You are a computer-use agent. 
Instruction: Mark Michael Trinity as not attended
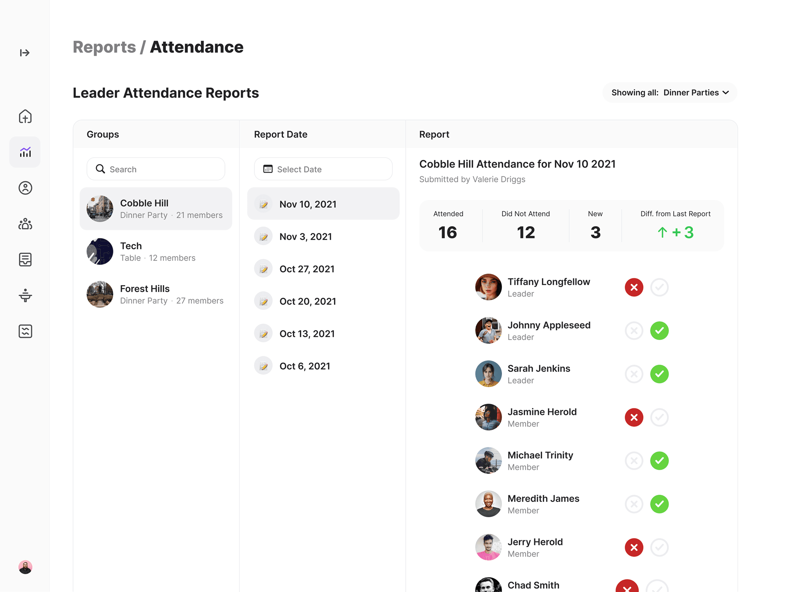[x=634, y=461]
